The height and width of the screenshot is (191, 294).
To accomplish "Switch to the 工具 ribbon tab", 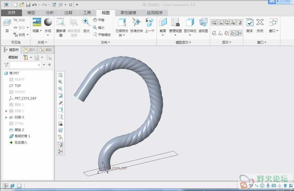I will point(87,13).
